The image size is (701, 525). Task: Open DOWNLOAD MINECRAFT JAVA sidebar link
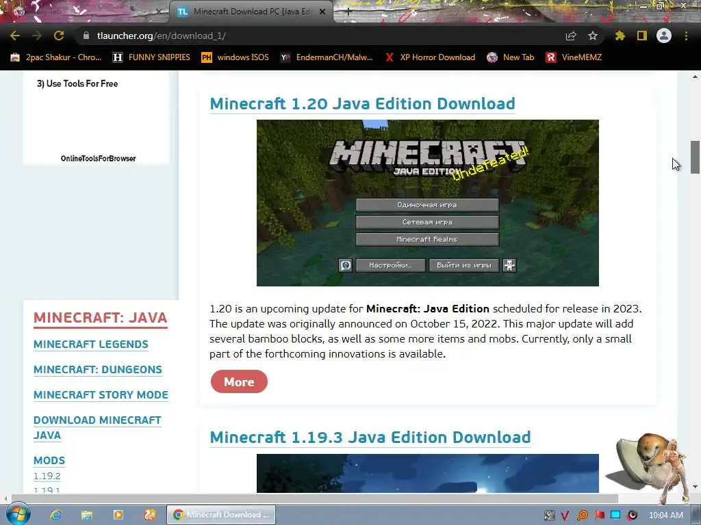click(97, 428)
